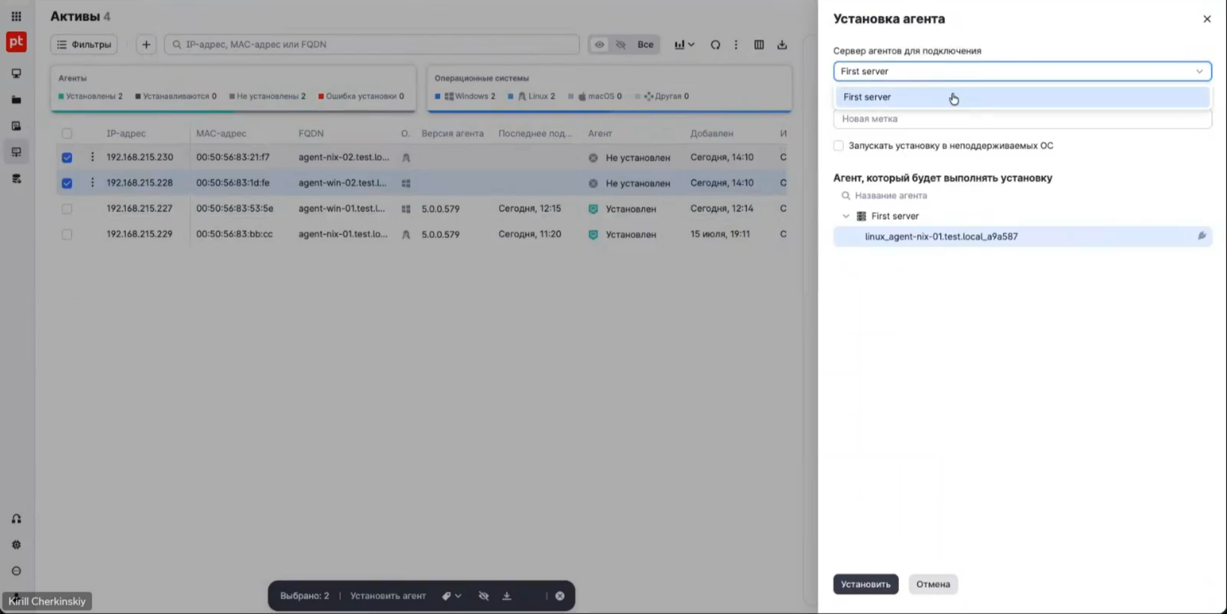This screenshot has width=1227, height=614.
Task: Click the Установить button
Action: click(865, 584)
